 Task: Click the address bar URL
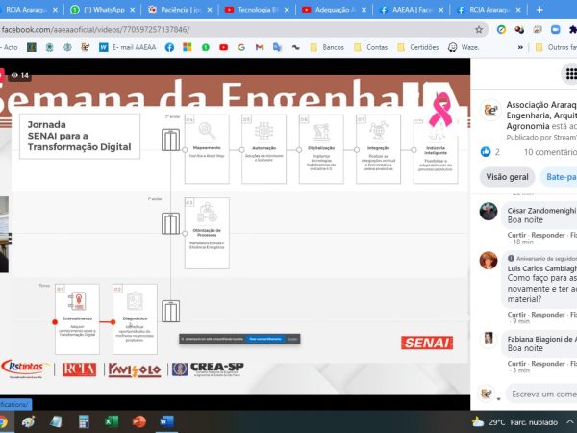95,30
